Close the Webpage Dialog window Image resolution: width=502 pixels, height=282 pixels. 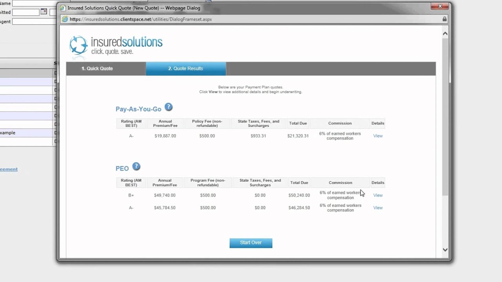(440, 6)
